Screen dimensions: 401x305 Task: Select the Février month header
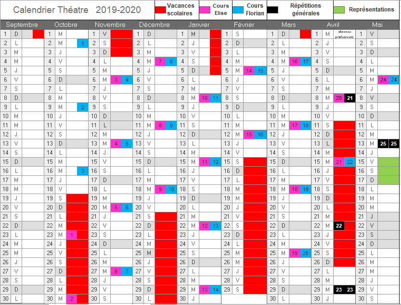tap(244, 24)
